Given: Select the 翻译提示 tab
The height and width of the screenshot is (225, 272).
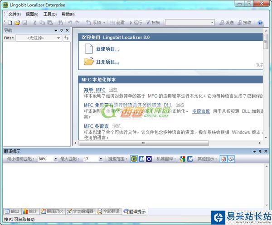Looking at the screenshot, I should coord(135,211).
